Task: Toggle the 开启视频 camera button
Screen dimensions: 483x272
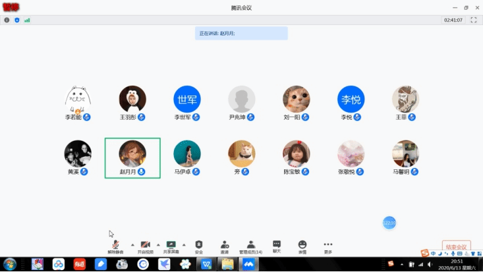Action: click(x=145, y=244)
